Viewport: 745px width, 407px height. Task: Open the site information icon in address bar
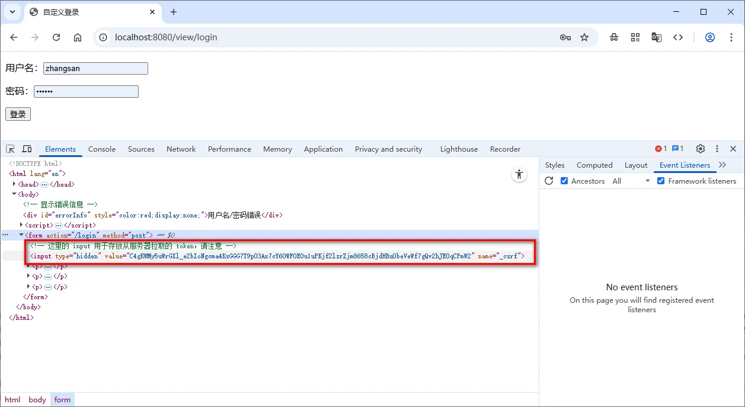[x=103, y=37]
